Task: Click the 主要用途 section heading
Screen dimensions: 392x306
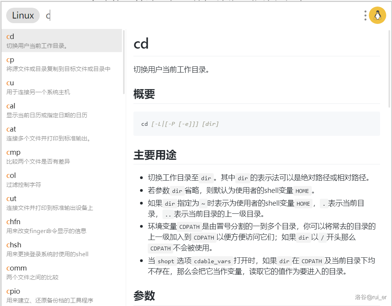Action: [155, 155]
